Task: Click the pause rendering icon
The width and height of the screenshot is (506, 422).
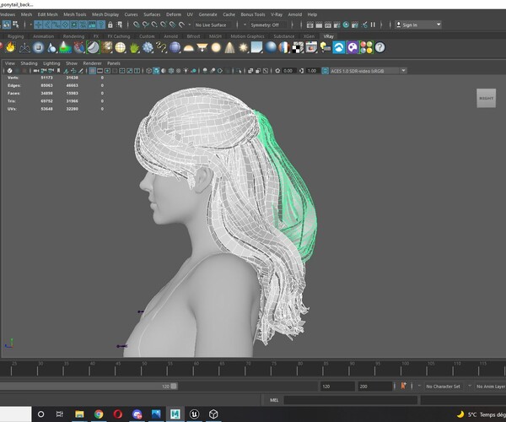Action: (x=373, y=24)
